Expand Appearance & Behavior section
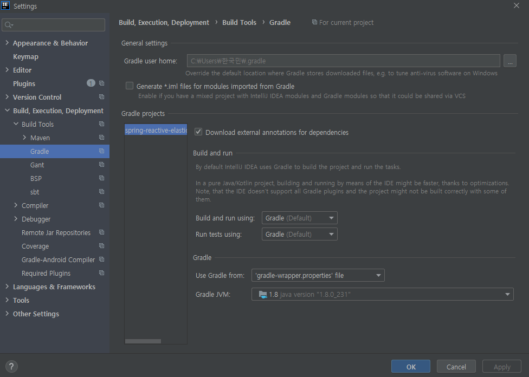The width and height of the screenshot is (529, 377). point(7,43)
